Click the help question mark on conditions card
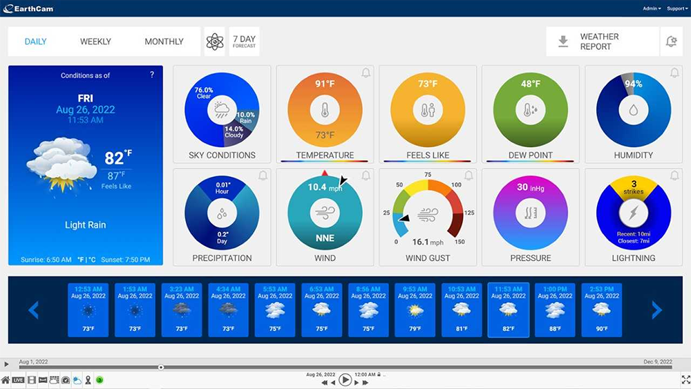 coord(152,75)
